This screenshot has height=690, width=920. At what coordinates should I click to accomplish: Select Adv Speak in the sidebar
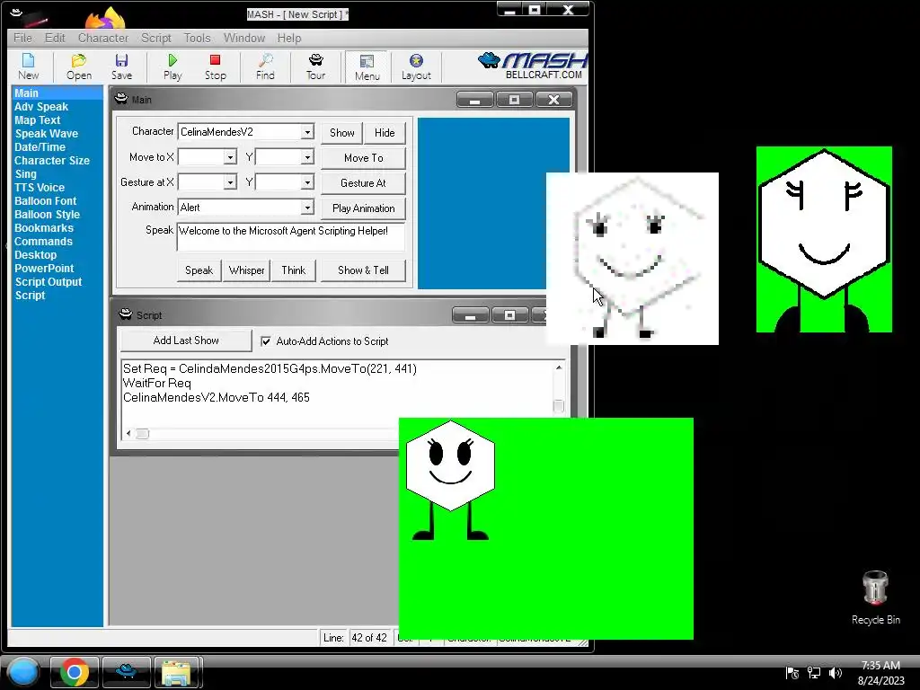click(x=41, y=107)
